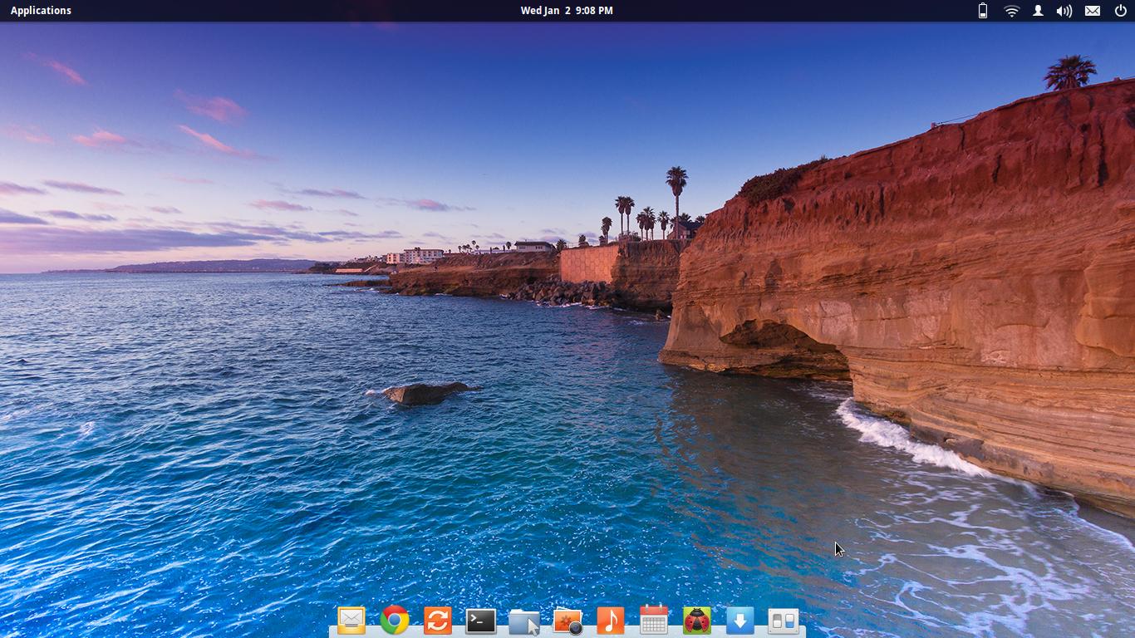This screenshot has width=1135, height=638.
Task: Open the date and time indicator
Action: (x=567, y=11)
